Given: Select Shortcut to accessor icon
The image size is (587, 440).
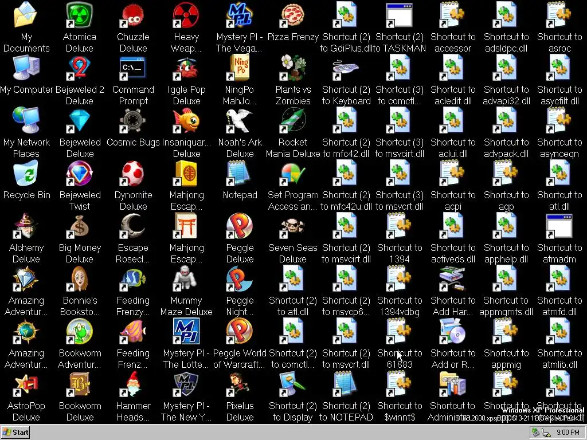Looking at the screenshot, I should click(x=453, y=14).
